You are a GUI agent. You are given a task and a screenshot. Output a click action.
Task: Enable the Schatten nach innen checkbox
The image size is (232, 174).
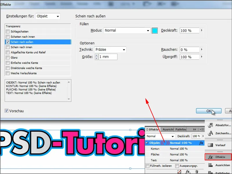8,37
